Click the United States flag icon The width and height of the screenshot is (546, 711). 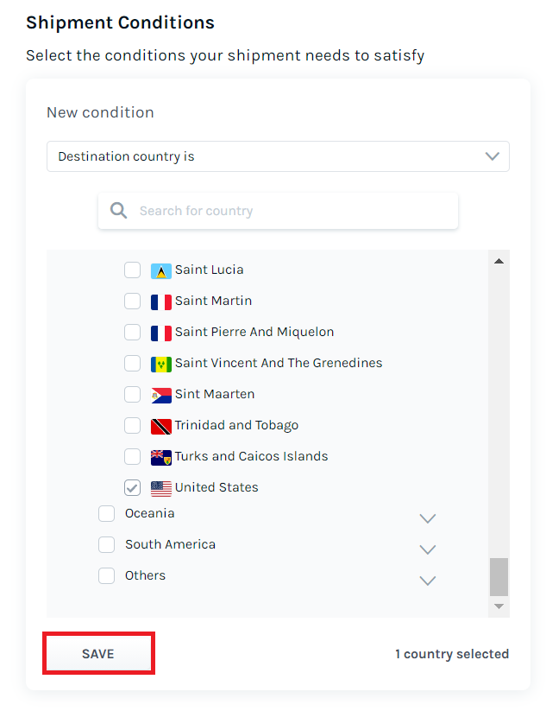pos(160,488)
